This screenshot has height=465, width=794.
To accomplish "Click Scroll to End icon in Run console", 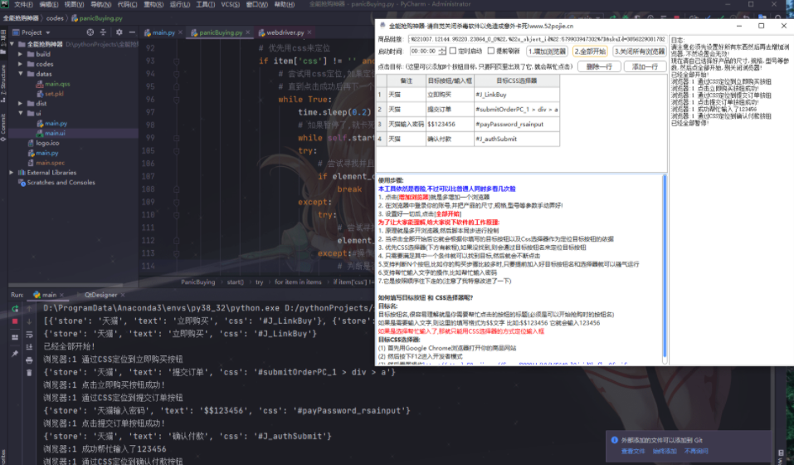I will pos(29,347).
